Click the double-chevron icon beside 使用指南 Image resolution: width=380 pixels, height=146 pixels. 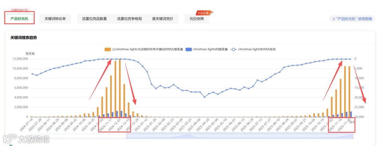[x=334, y=19]
